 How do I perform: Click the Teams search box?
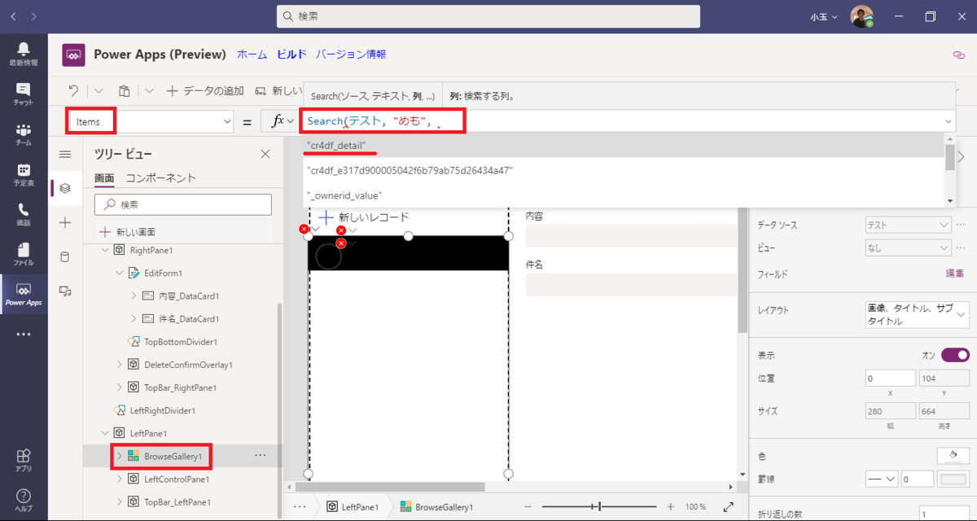click(488, 16)
